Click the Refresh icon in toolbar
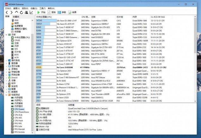 (x=22, y=12)
